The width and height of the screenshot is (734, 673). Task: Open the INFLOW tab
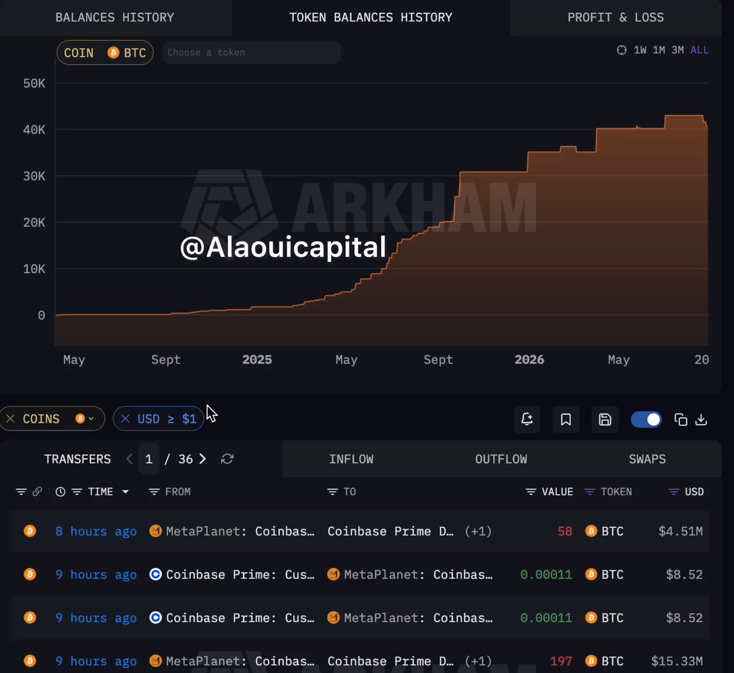[351, 459]
